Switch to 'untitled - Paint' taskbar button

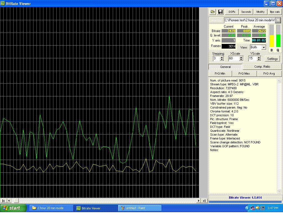click(140, 208)
